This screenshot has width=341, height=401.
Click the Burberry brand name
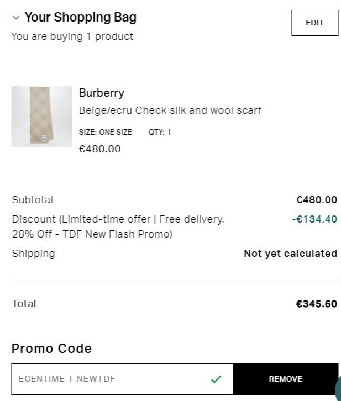click(102, 93)
